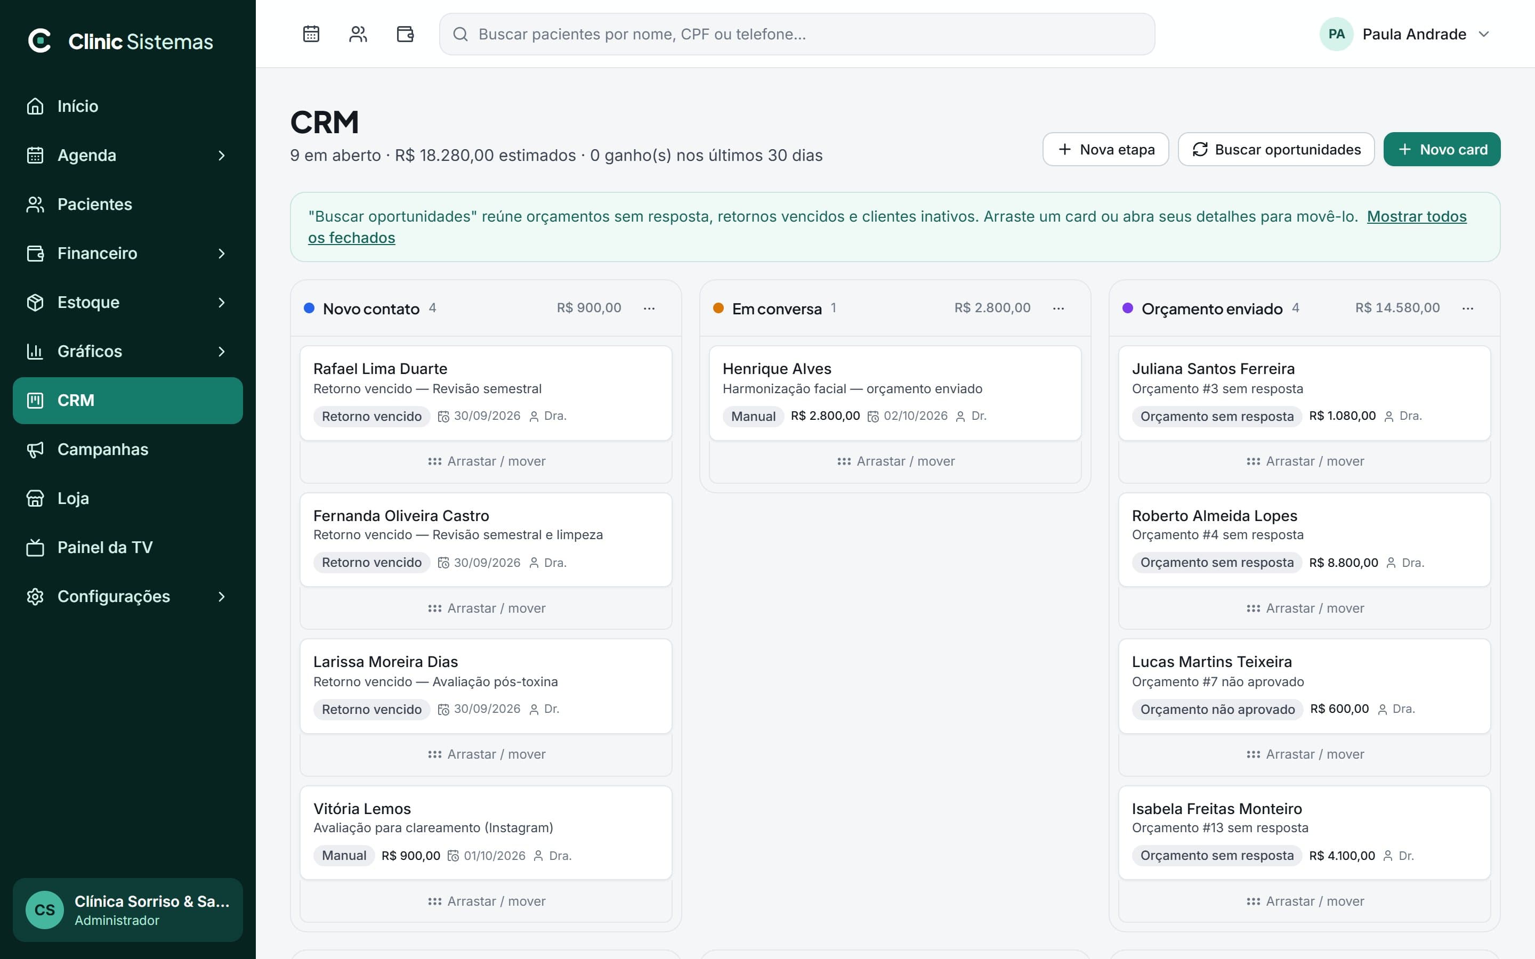
Task: Expand the Gráficos submenu chevron
Action: coord(221,352)
